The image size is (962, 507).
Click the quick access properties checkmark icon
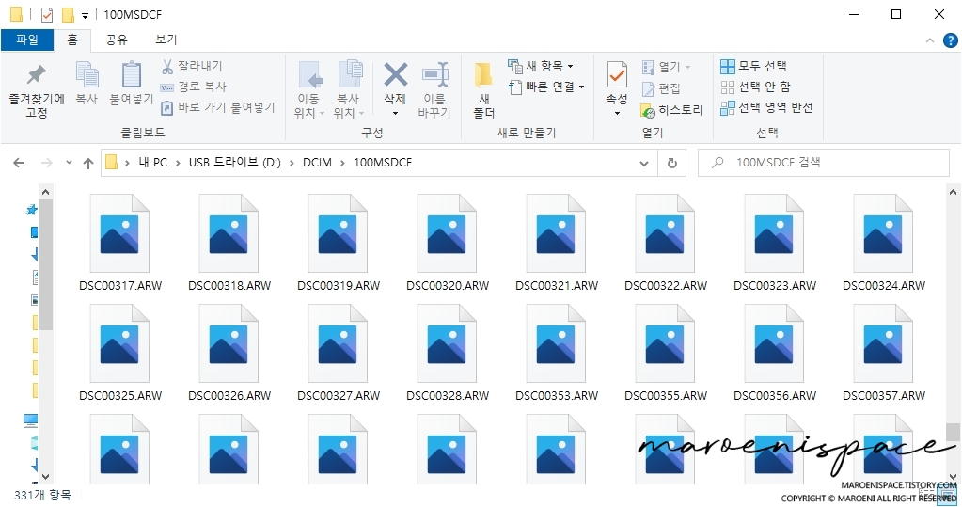tap(47, 15)
